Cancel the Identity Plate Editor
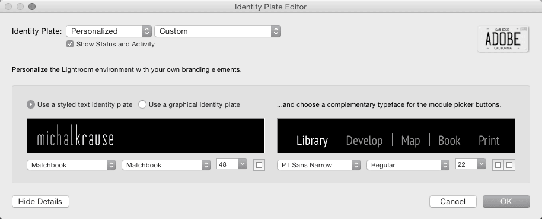The width and height of the screenshot is (542, 219). click(x=453, y=201)
